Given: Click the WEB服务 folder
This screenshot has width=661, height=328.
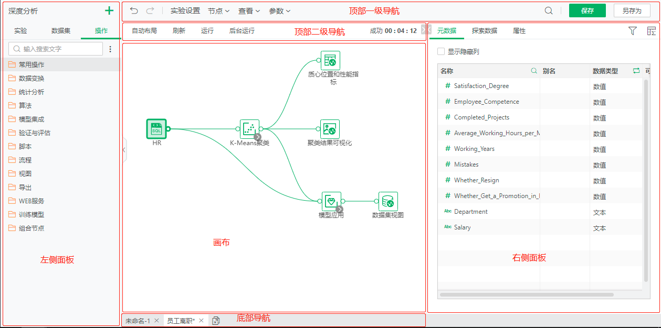Looking at the screenshot, I should [x=61, y=201].
